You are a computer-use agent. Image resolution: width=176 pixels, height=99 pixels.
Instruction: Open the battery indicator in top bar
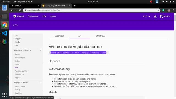170,2
